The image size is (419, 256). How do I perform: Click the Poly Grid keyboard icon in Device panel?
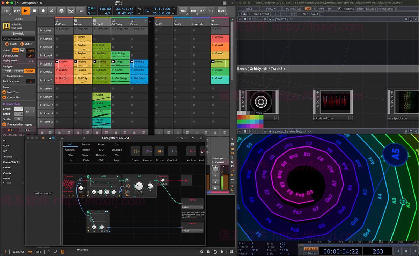6,27
